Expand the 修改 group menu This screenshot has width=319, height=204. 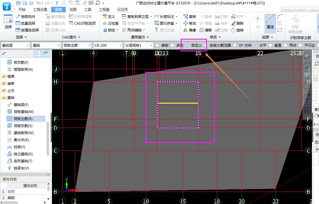215,37
